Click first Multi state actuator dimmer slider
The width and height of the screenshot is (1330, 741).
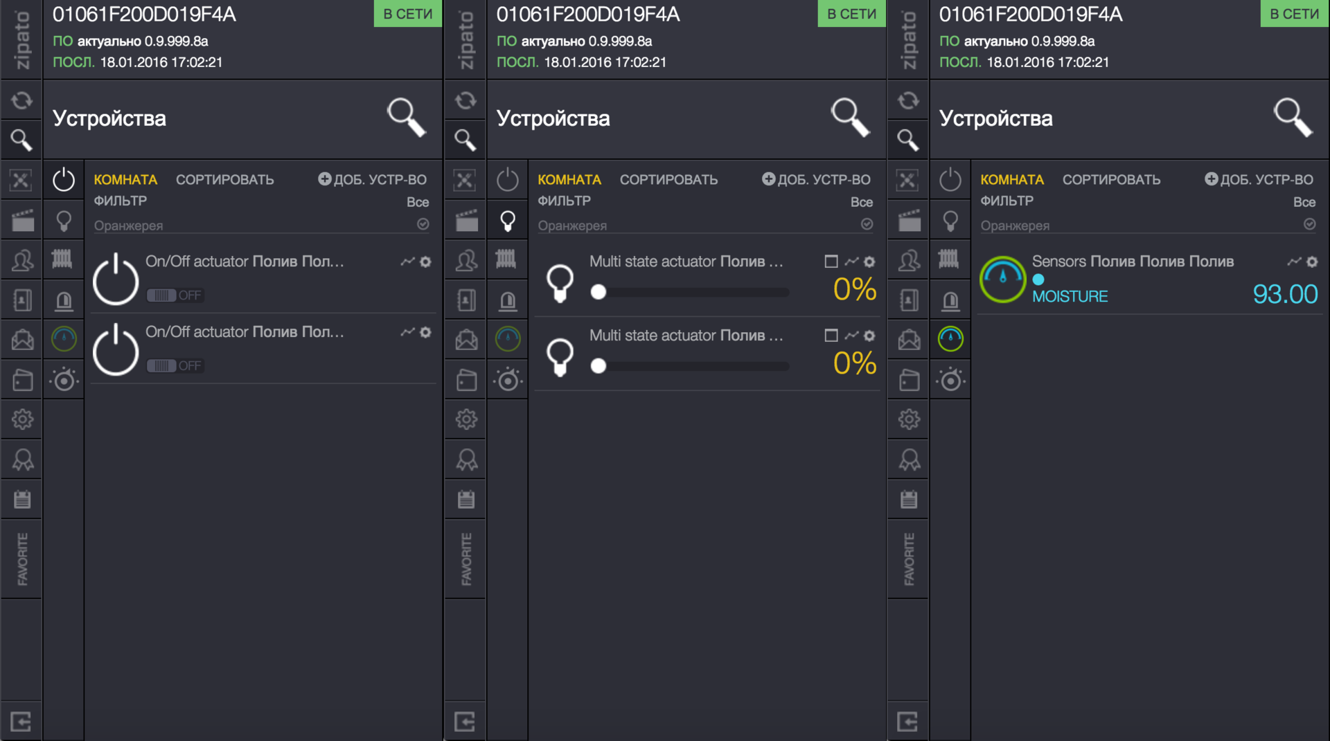(x=693, y=293)
